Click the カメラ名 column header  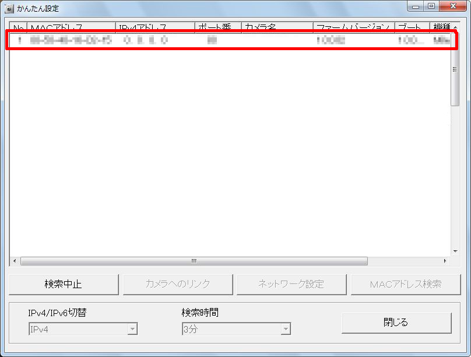click(276, 27)
